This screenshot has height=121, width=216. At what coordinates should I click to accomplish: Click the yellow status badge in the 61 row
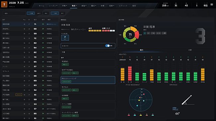click(x=19, y=95)
